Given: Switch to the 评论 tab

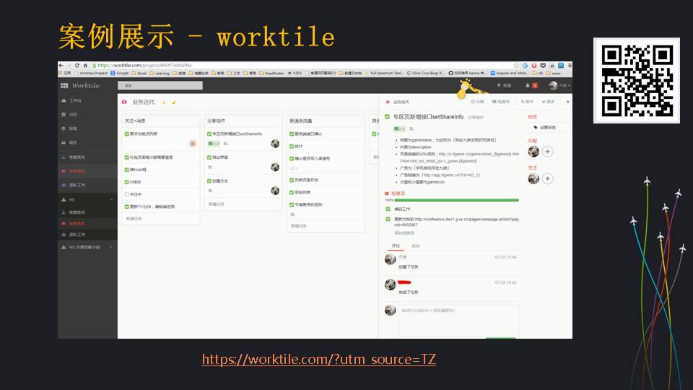Looking at the screenshot, I should (x=396, y=246).
